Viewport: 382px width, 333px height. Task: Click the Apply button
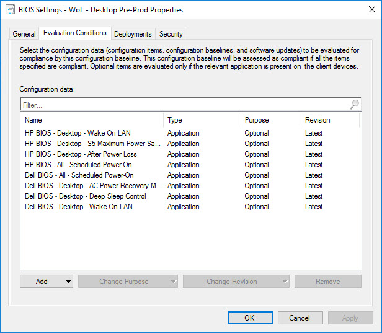pos(350,318)
